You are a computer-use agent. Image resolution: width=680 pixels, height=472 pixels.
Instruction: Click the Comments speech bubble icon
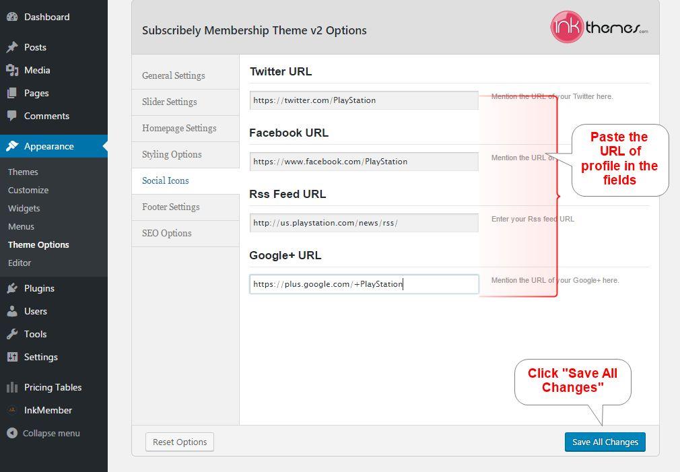click(x=12, y=116)
